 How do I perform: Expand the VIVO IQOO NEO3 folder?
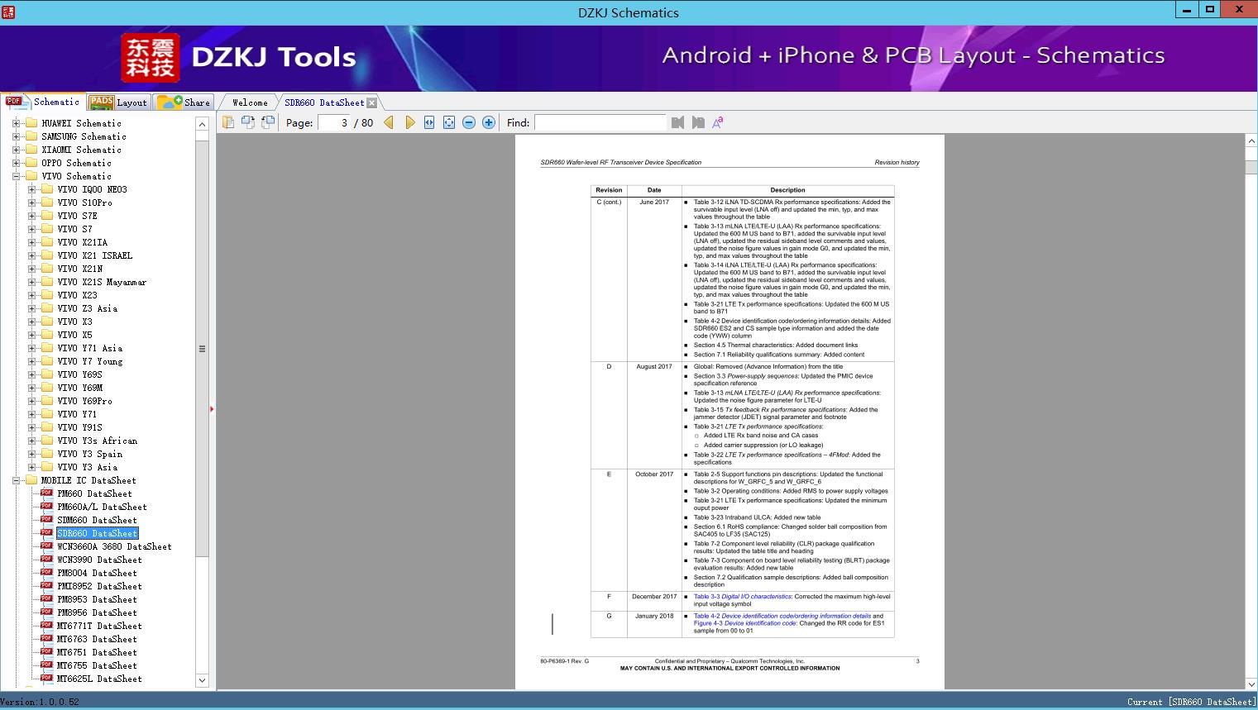click(x=31, y=189)
